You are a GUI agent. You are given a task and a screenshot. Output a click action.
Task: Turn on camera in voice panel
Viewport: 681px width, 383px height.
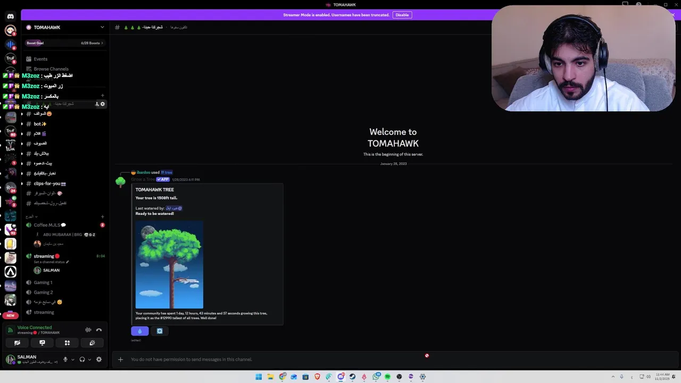tap(17, 343)
